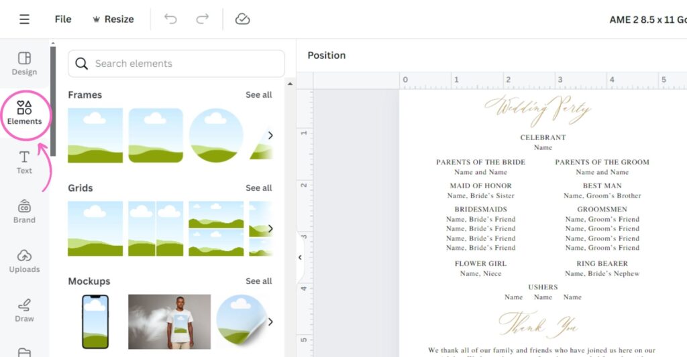Open the Uploads panel

pyautogui.click(x=24, y=261)
